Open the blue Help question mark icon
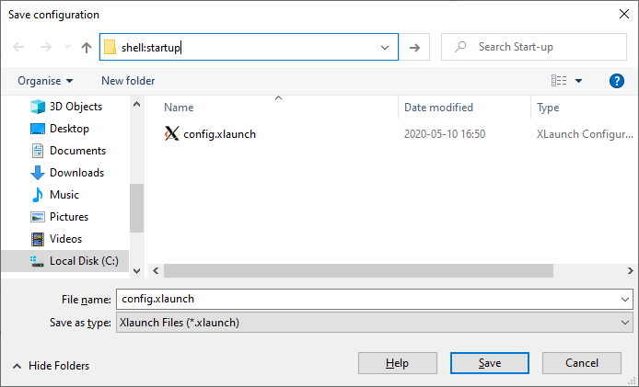 [x=617, y=81]
